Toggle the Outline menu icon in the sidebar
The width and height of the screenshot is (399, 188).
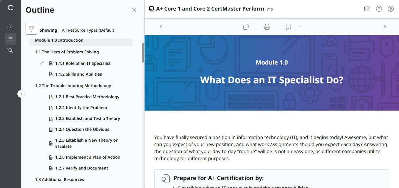coord(11,38)
